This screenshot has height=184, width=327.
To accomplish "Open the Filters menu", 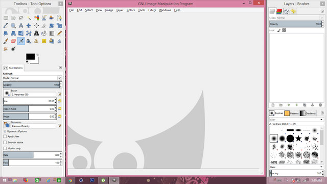I will tap(152, 10).
